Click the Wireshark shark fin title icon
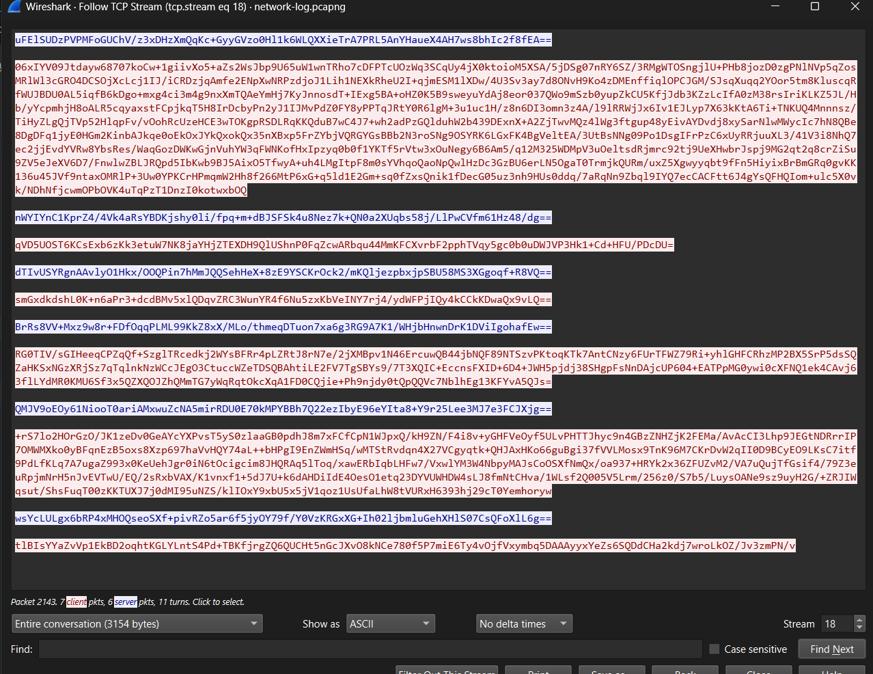The height and width of the screenshot is (674, 873). pos(13,7)
